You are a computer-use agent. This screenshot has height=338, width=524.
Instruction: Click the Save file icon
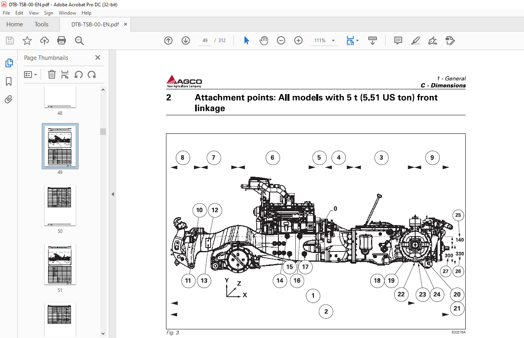click(x=10, y=41)
